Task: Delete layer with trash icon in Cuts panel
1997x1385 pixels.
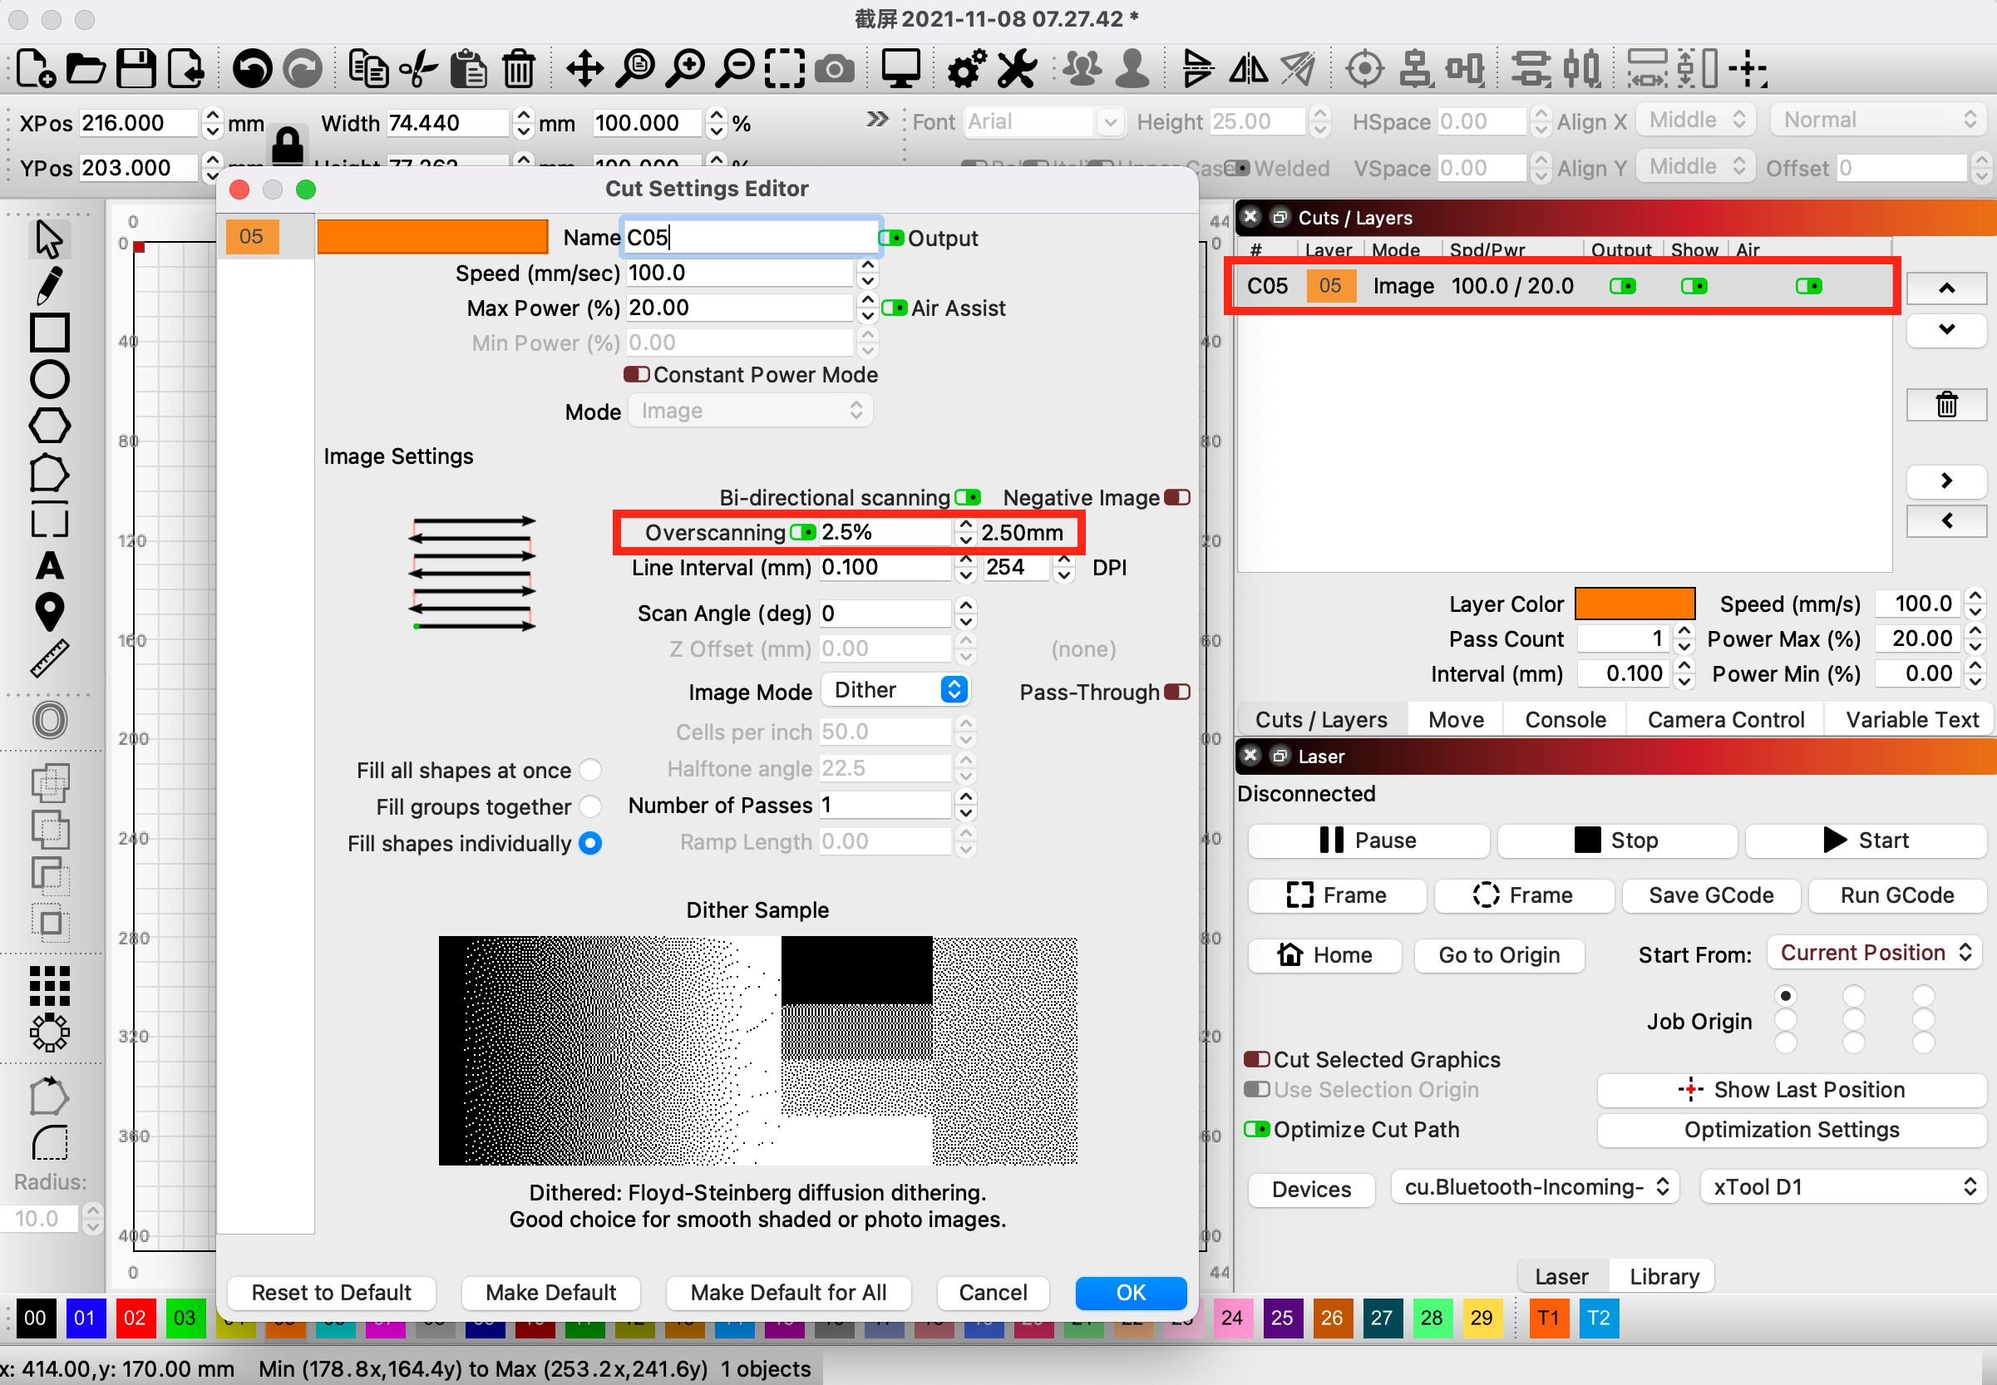Action: coord(1945,404)
